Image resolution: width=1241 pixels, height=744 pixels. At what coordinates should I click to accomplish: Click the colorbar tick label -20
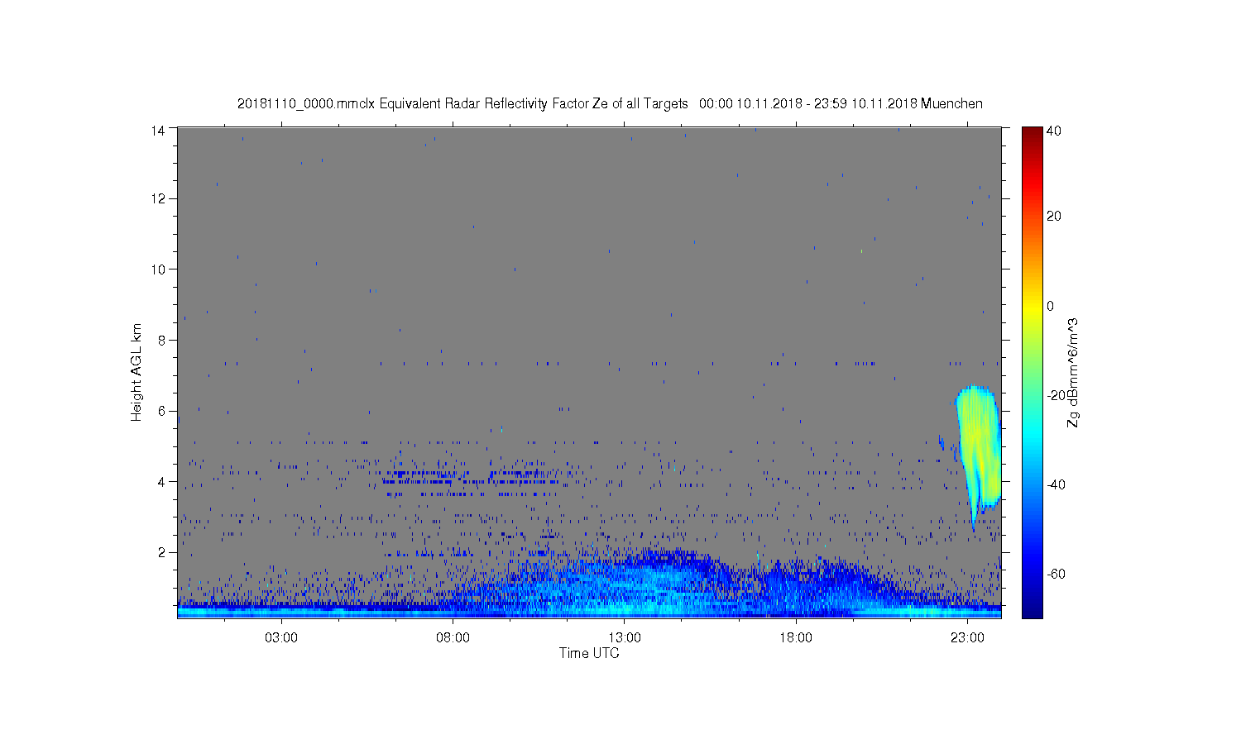coord(1055,395)
